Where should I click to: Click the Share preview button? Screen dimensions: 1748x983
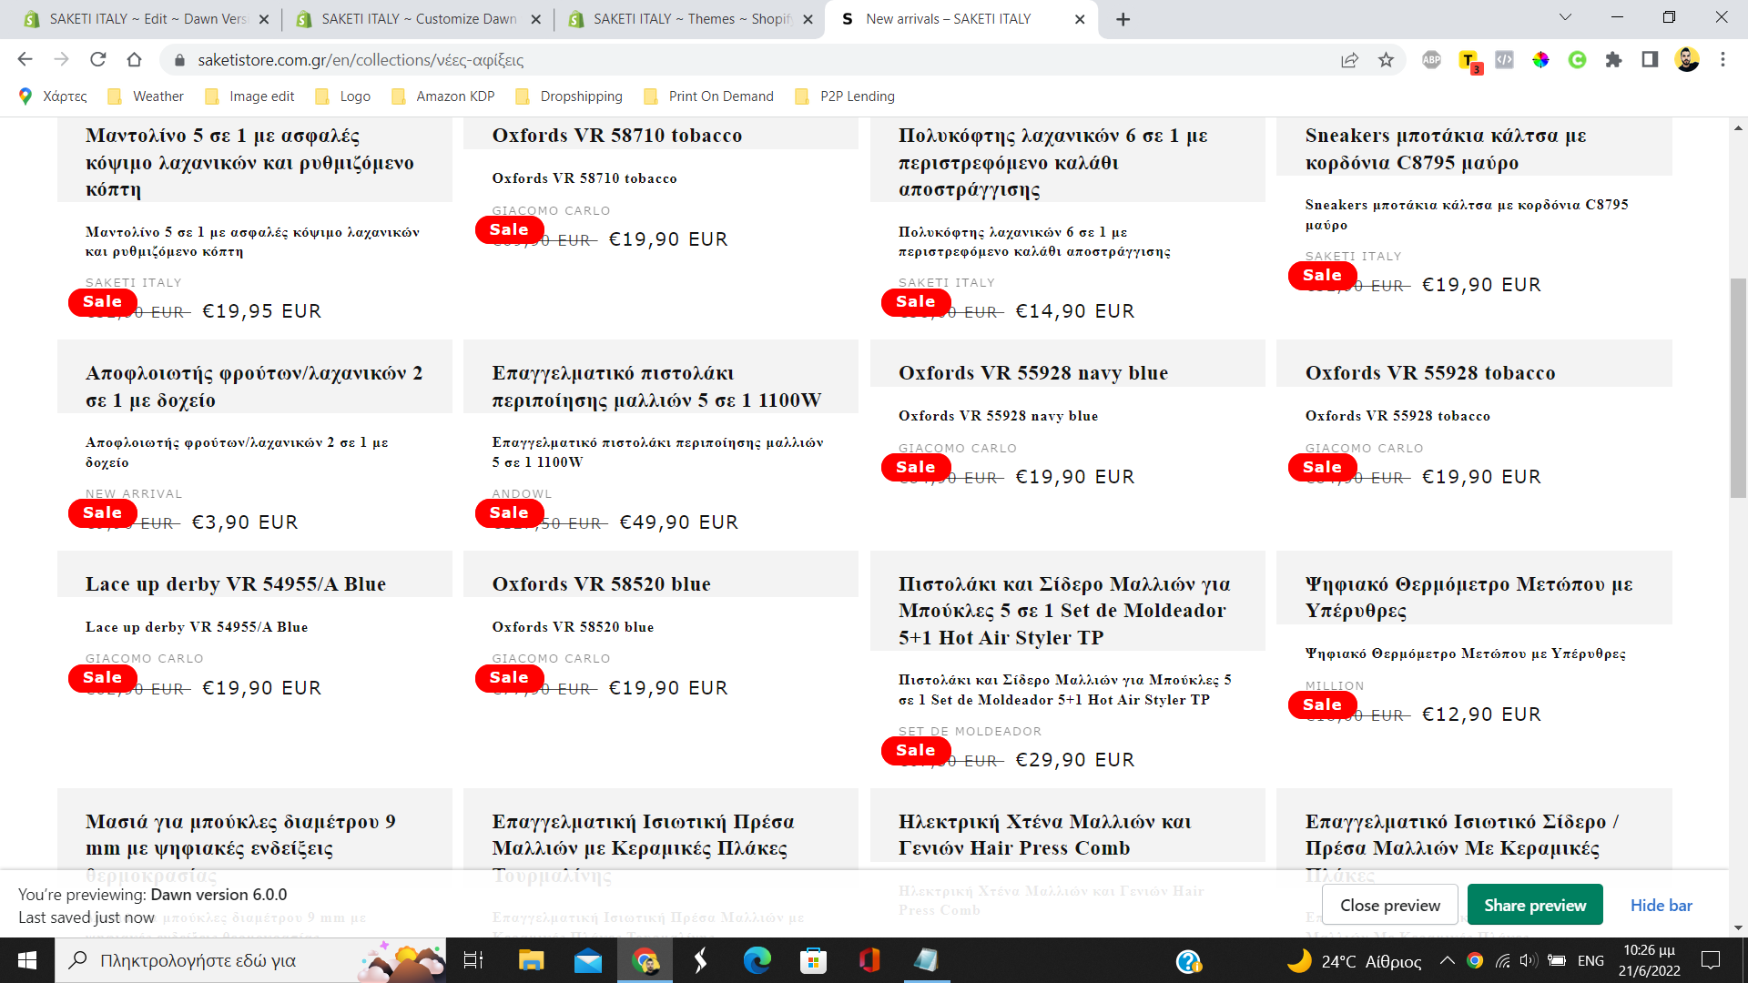click(1534, 905)
